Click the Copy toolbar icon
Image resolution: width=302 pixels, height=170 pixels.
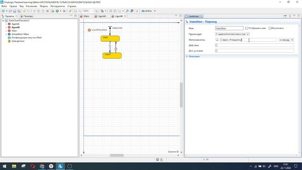coord(39,11)
